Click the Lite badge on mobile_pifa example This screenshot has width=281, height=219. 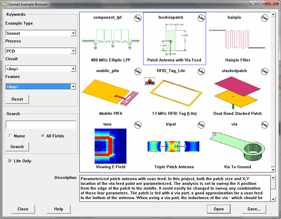138,71
